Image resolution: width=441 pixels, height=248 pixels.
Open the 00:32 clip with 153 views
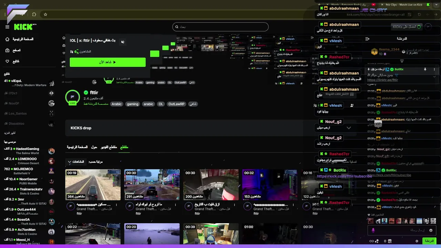pos(270,185)
